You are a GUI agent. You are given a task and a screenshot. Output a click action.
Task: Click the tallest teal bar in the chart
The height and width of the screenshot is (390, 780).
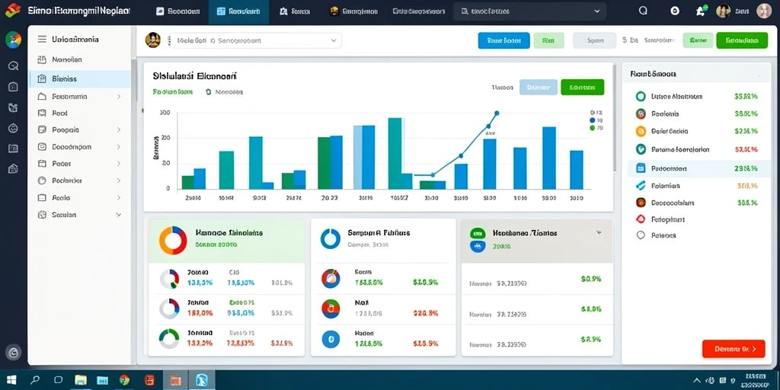coord(395,153)
